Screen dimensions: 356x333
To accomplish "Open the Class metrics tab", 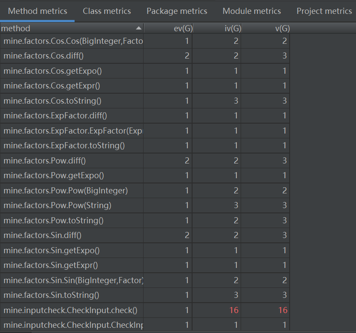I will tap(107, 11).
